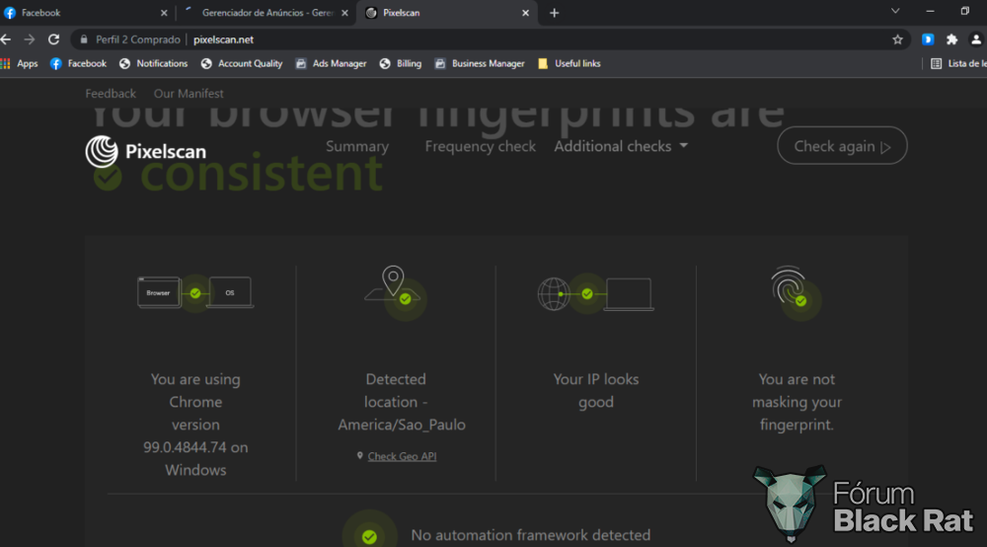Click the globe IP connection icon
The image size is (987, 547).
(x=595, y=294)
